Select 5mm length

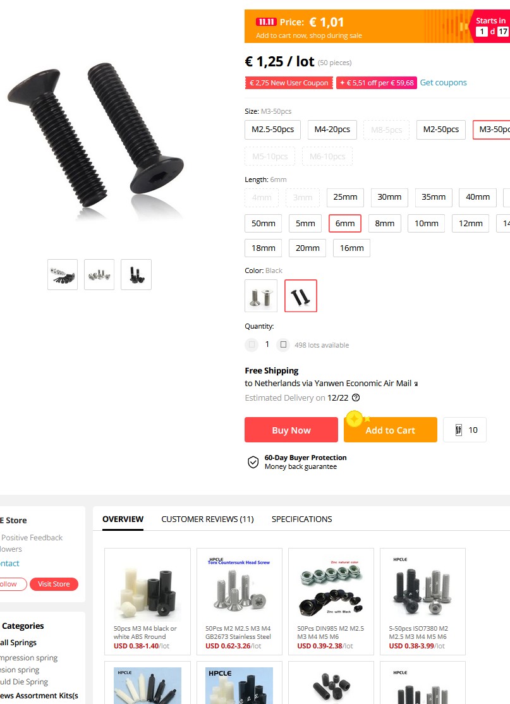tap(305, 224)
